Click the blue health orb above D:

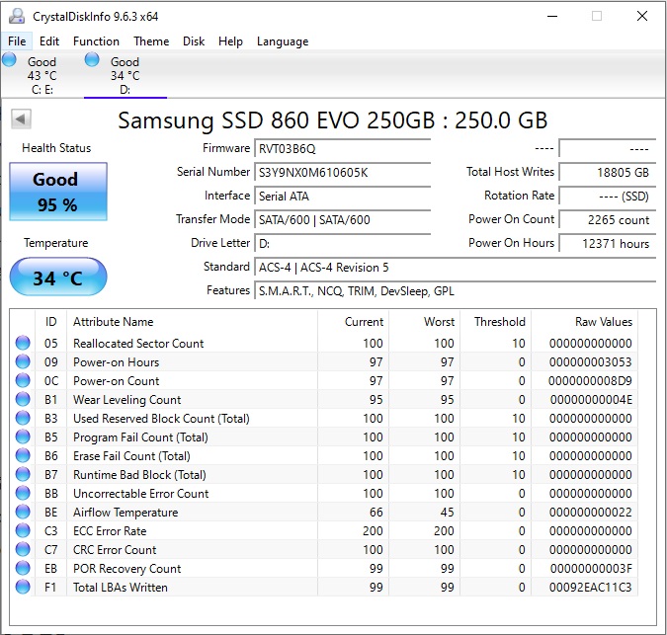92,59
